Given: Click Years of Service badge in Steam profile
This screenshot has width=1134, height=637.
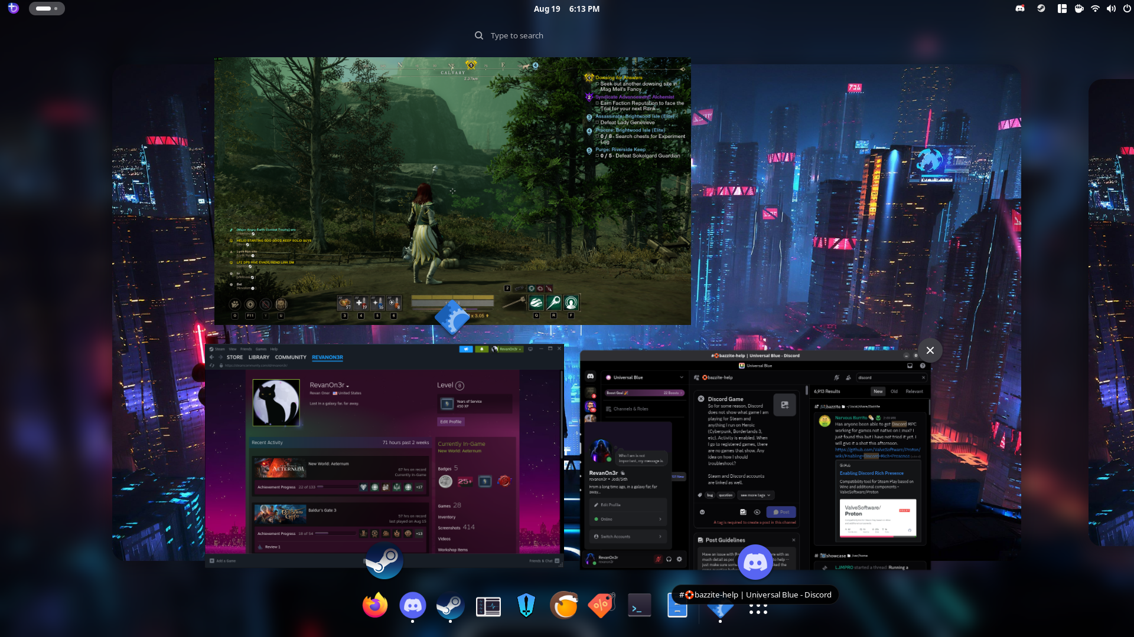Looking at the screenshot, I should [x=447, y=404].
